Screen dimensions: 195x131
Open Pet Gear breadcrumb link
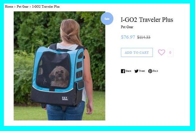(23, 6)
